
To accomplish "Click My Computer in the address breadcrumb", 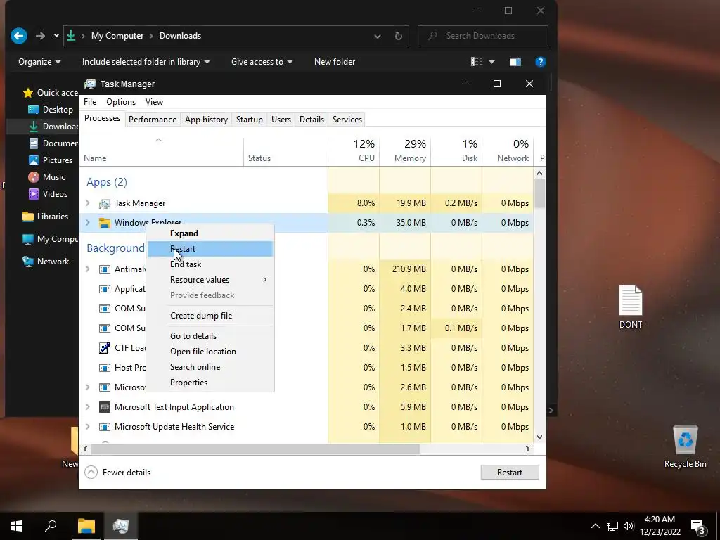I will [117, 36].
